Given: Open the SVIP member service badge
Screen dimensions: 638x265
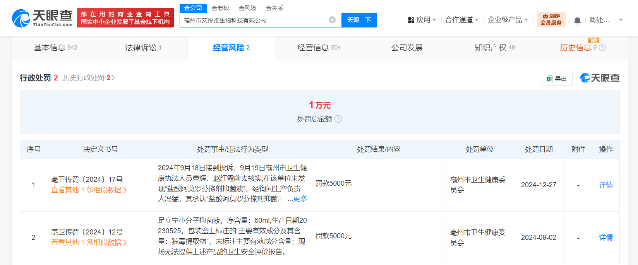Looking at the screenshot, I should click(551, 19).
